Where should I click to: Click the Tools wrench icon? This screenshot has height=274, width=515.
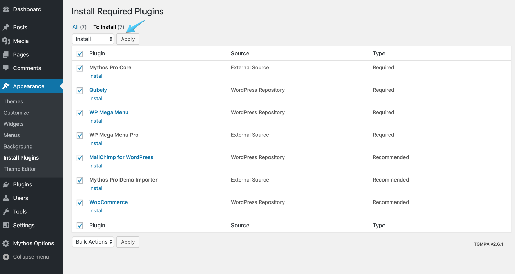coord(6,212)
